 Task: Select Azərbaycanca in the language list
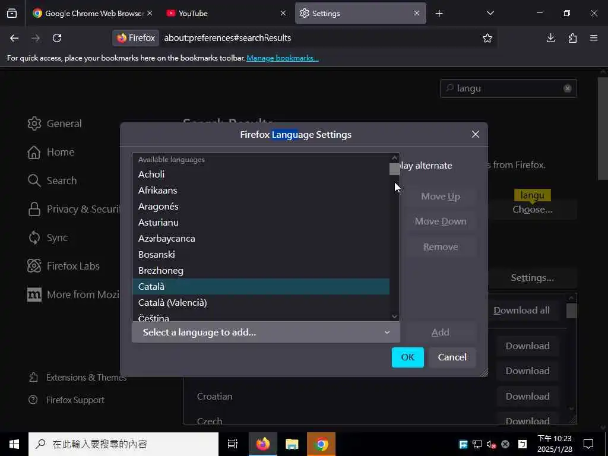click(261, 239)
